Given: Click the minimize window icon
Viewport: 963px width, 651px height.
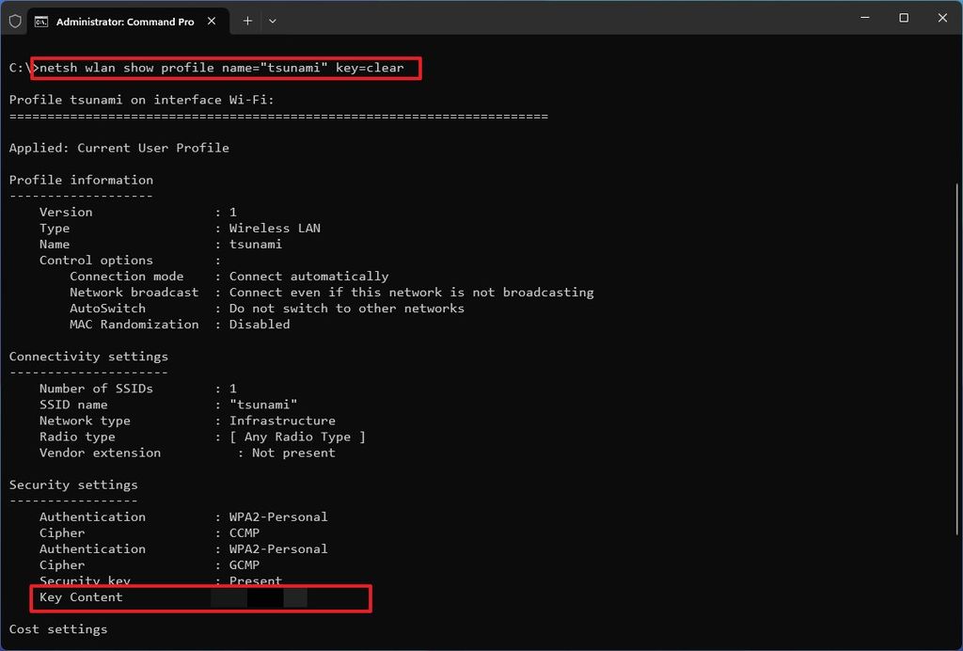Looking at the screenshot, I should [862, 18].
